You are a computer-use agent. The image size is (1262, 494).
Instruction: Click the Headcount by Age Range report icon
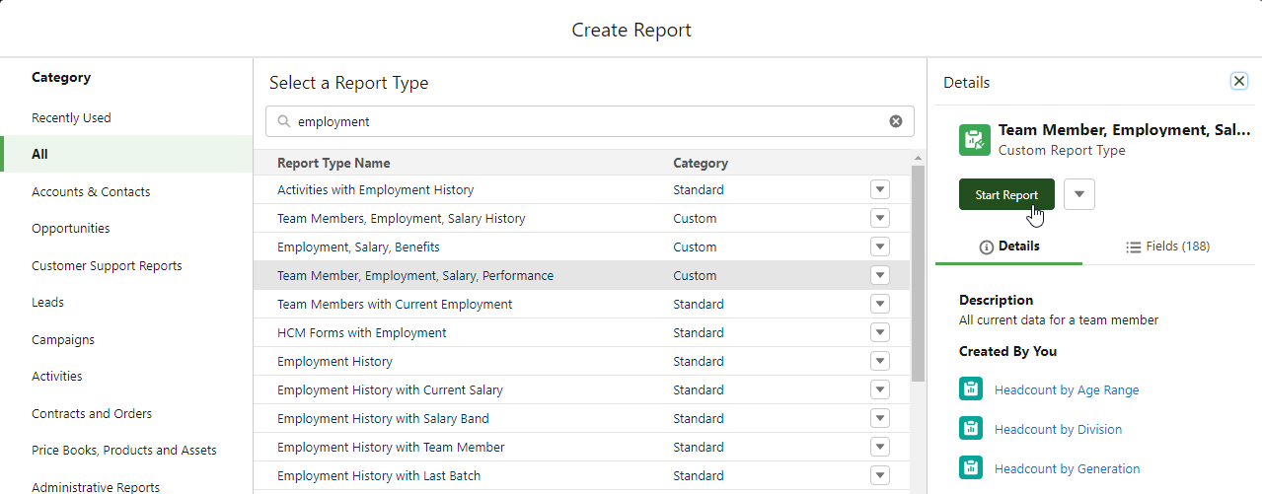[x=971, y=388]
